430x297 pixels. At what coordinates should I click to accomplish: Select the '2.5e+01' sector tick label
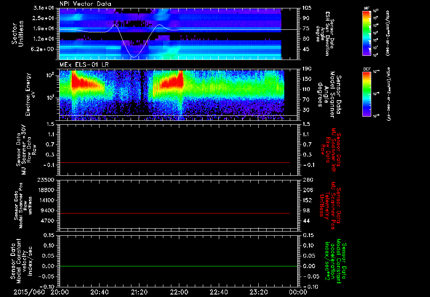[x=43, y=18]
